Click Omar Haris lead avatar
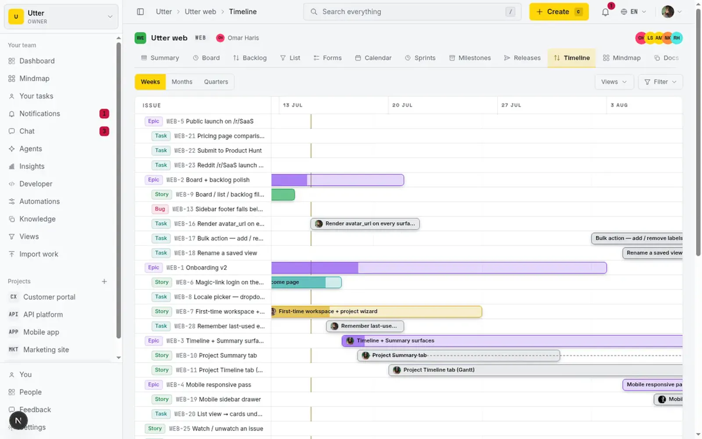Image resolution: width=702 pixels, height=439 pixels. point(220,38)
